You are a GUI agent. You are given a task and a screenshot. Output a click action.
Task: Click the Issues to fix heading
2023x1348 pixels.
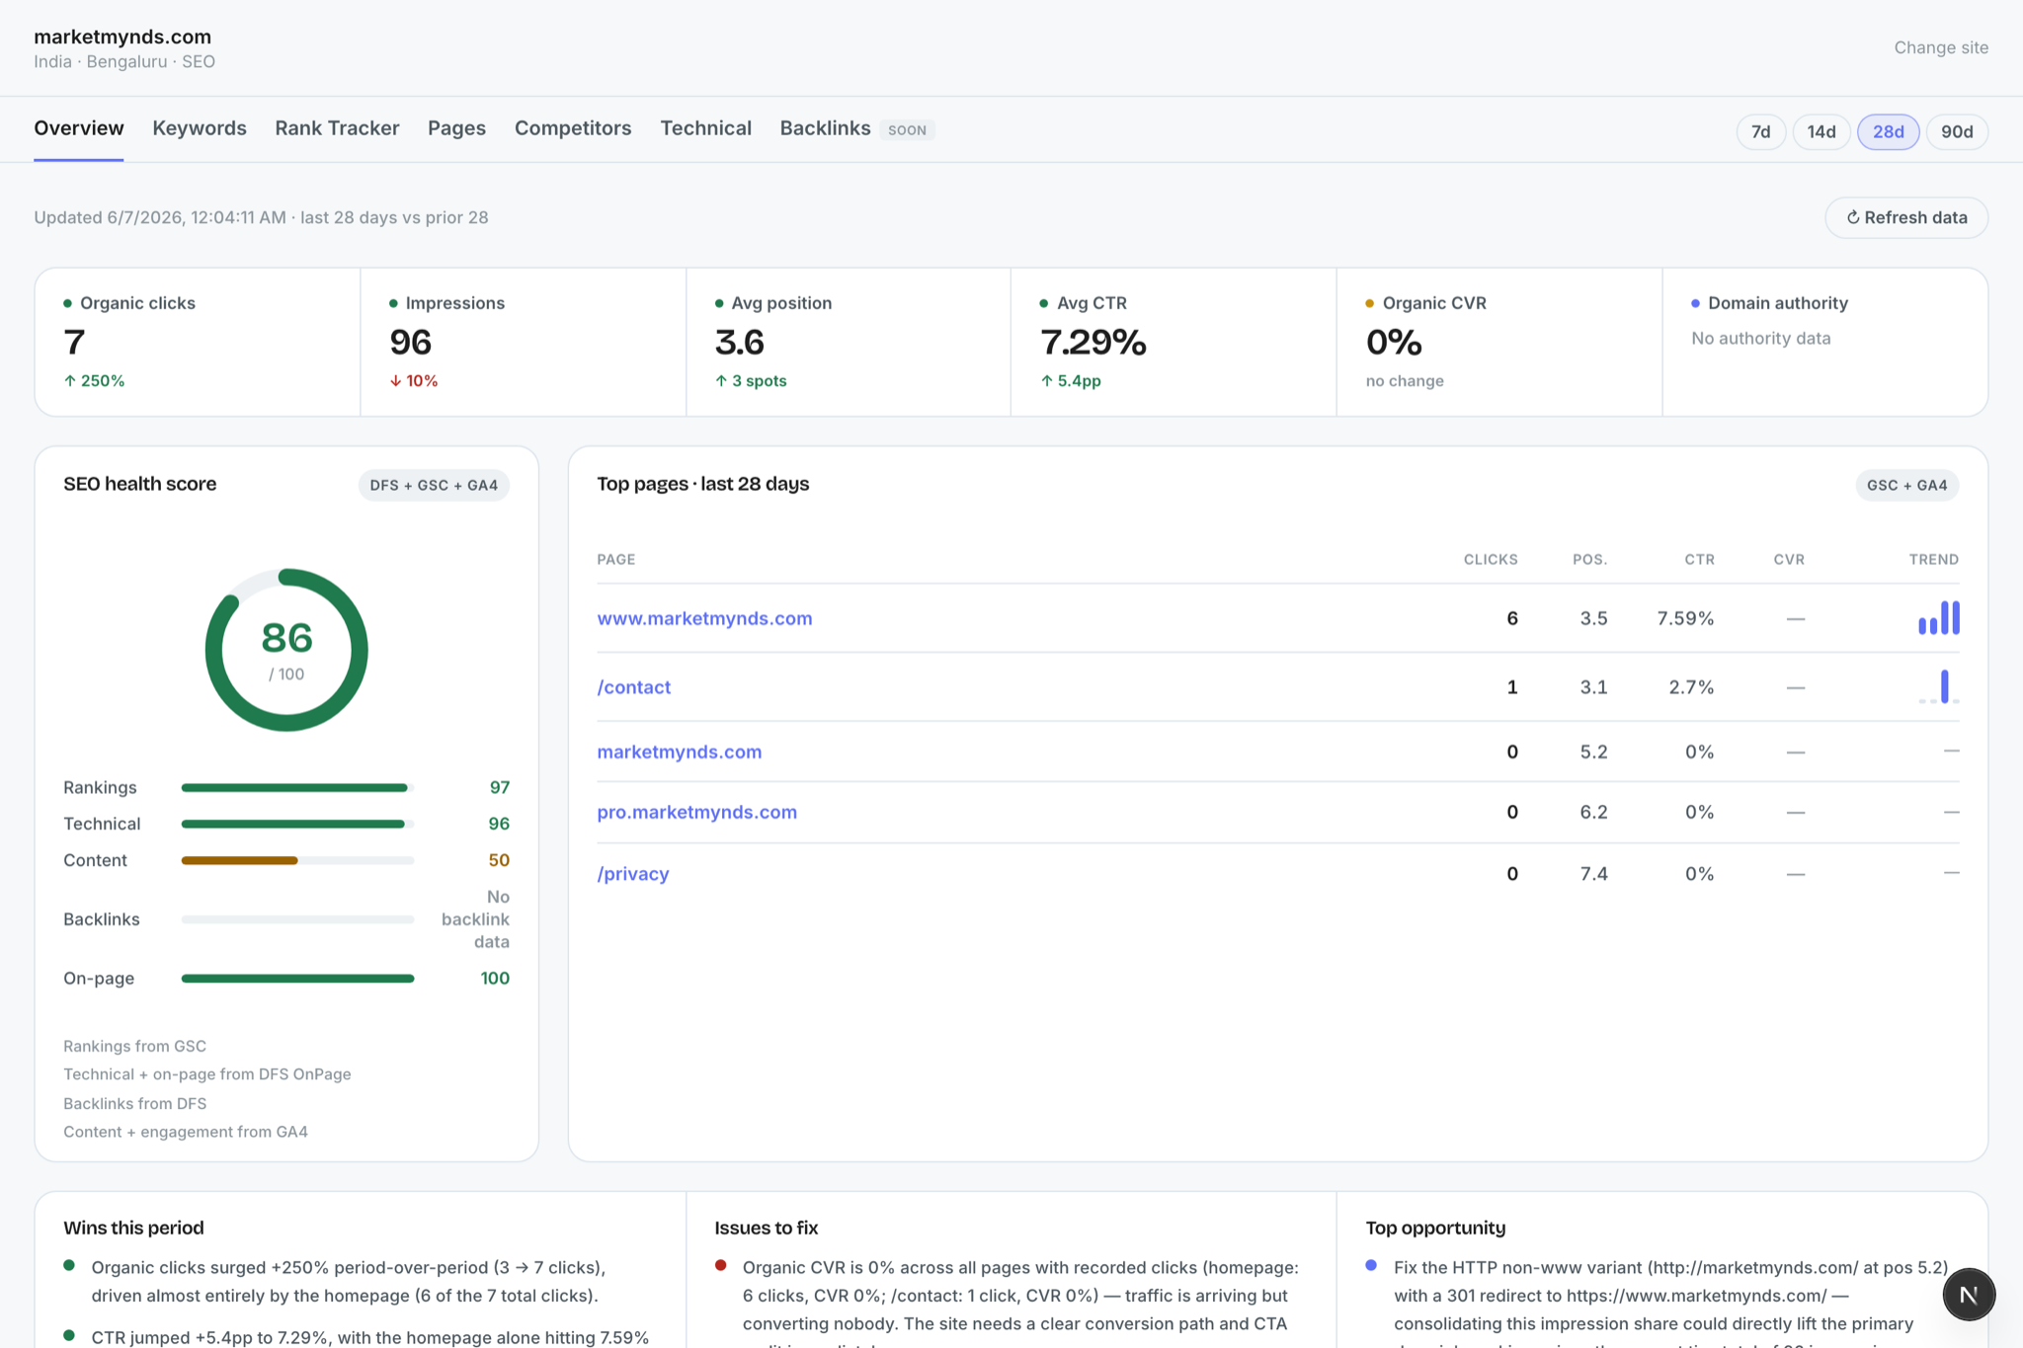coord(766,1228)
